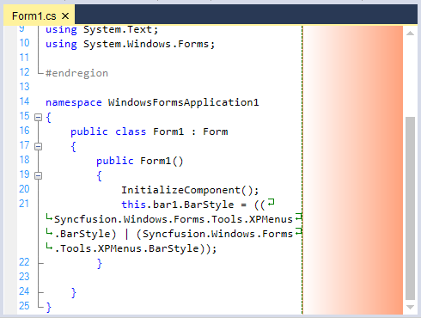Click the text 'using System.Windows.Forms;'
Image resolution: width=421 pixels, height=318 pixels.
tap(131, 44)
